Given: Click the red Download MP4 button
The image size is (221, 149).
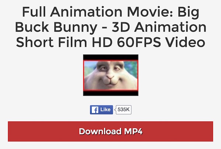Looking at the screenshot, I should 110,131.
